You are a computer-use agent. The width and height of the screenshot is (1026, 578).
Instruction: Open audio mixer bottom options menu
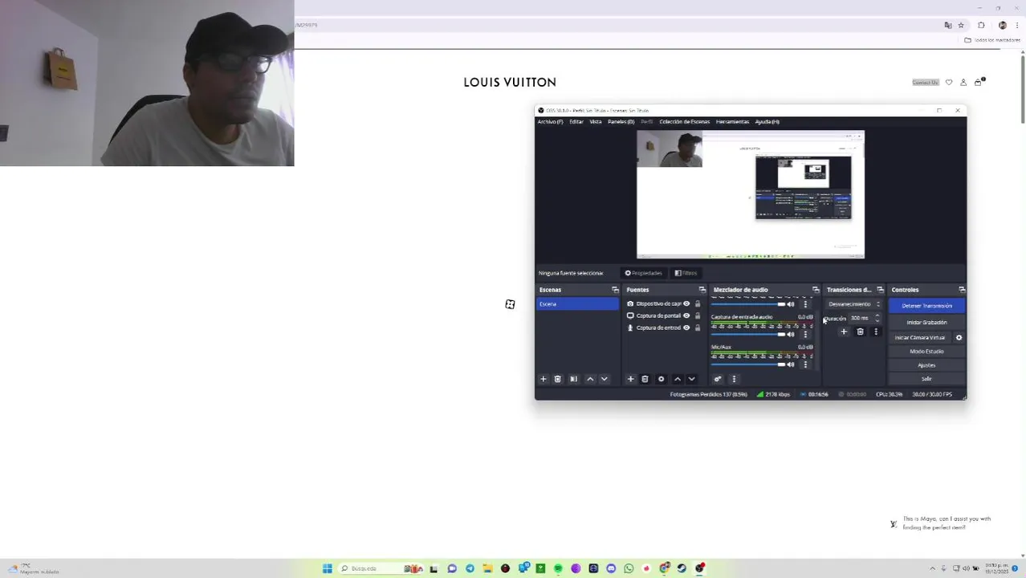coord(734,379)
